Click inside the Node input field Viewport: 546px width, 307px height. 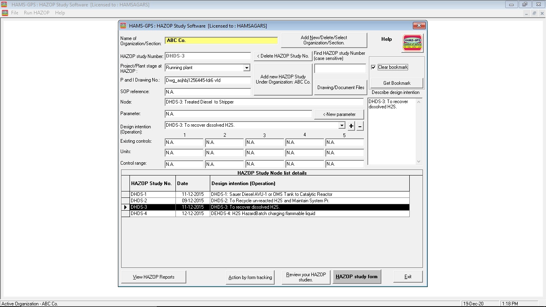click(x=264, y=102)
